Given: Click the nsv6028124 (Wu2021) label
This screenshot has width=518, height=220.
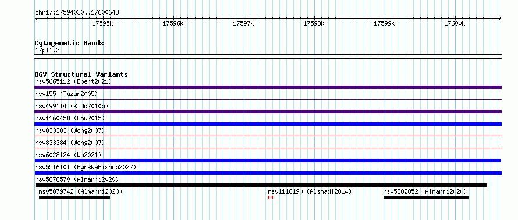Looking at the screenshot, I should pyautogui.click(x=68, y=155).
